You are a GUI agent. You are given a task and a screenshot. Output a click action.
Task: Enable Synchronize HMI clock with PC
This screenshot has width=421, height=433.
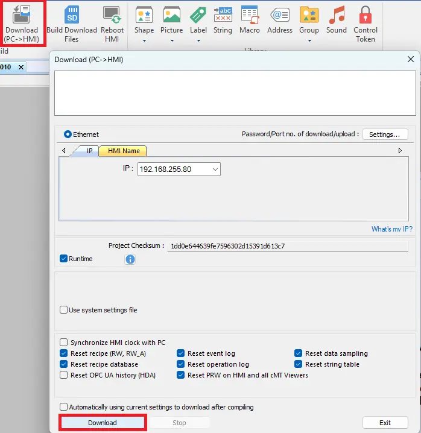[x=63, y=343]
